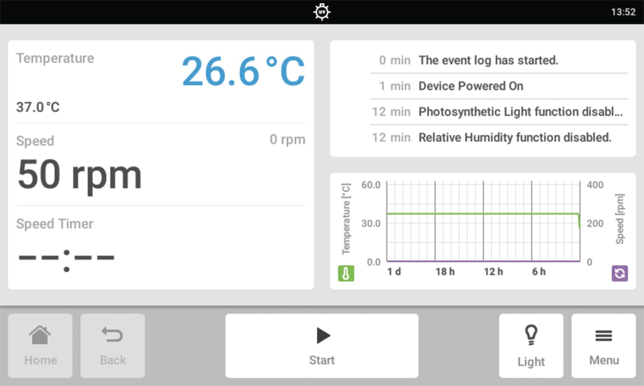Turn on the Light bulb button
644x386 pixels.
click(531, 346)
